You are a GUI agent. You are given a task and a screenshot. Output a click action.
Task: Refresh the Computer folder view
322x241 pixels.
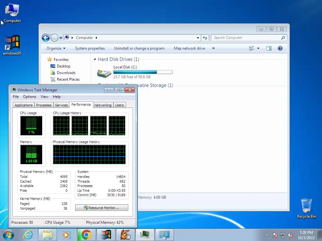(205, 38)
